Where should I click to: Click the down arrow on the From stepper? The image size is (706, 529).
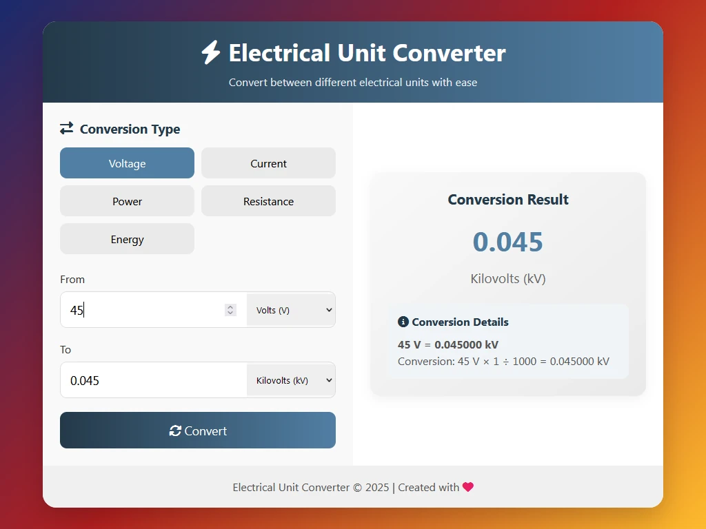click(230, 313)
